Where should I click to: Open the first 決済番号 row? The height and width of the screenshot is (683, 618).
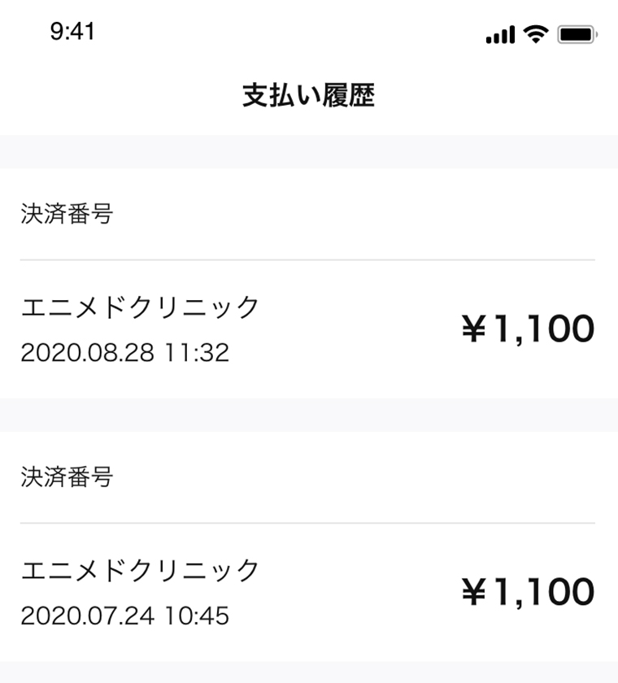[309, 214]
